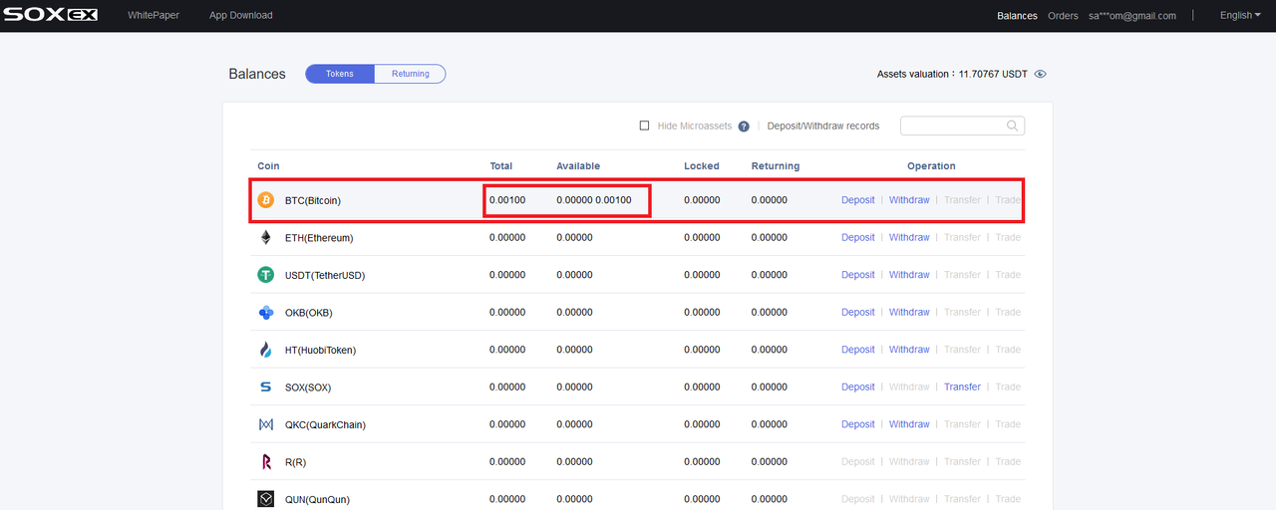The width and height of the screenshot is (1276, 510).
Task: Select the Tokens tab
Action: pyautogui.click(x=340, y=74)
